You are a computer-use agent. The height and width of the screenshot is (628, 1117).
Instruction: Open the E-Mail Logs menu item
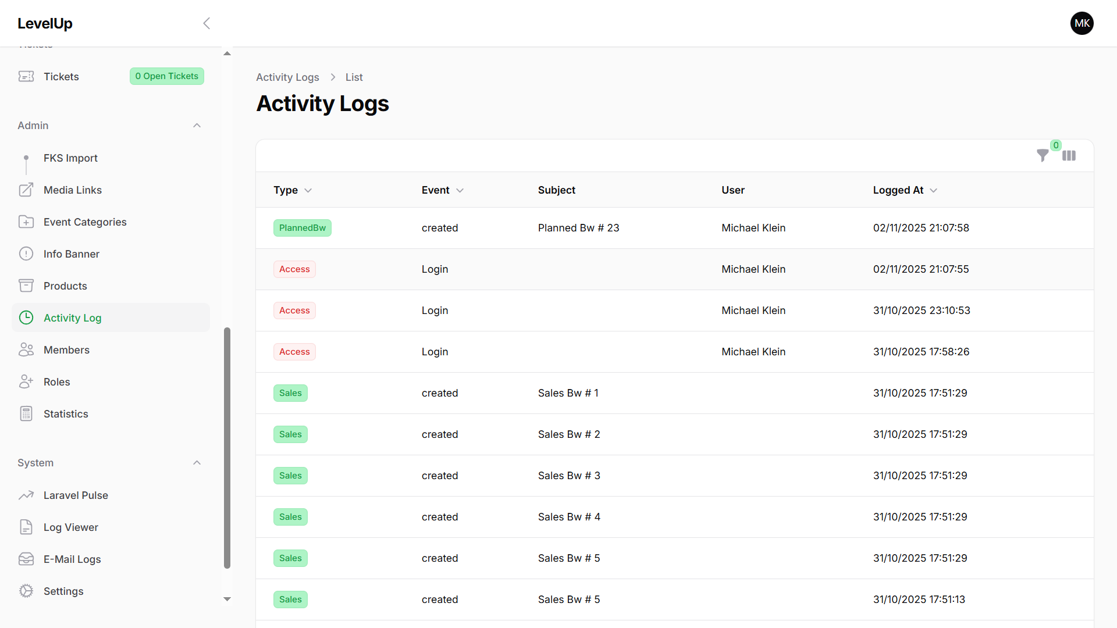[x=72, y=559]
